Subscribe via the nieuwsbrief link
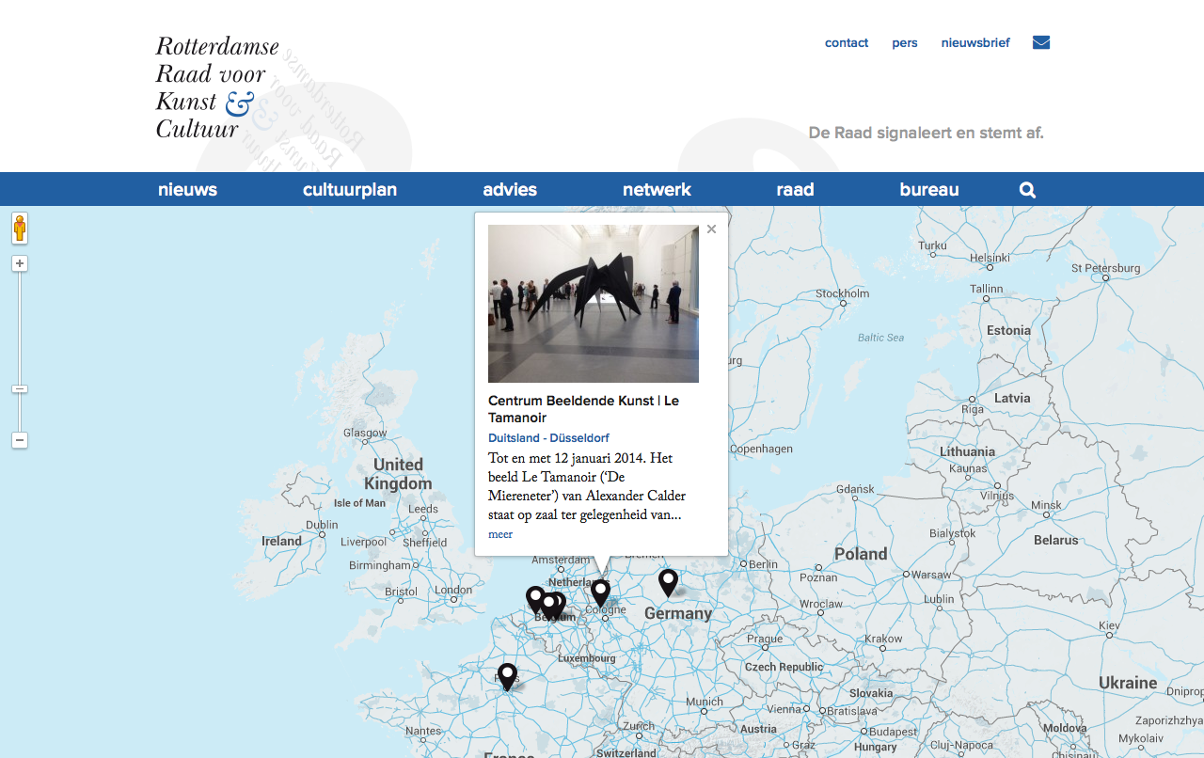This screenshot has height=758, width=1204. pos(975,42)
